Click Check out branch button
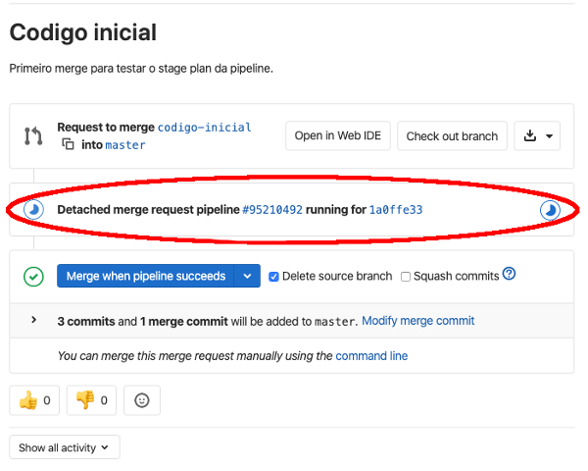Image resolution: width=588 pixels, height=471 pixels. 452,135
